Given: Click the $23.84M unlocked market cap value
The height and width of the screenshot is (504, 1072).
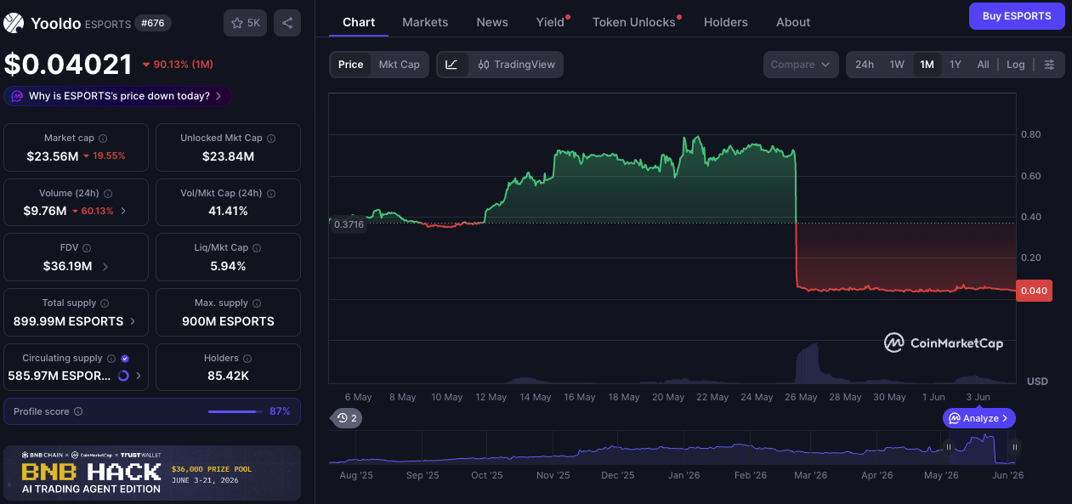Looking at the screenshot, I should click(x=228, y=156).
